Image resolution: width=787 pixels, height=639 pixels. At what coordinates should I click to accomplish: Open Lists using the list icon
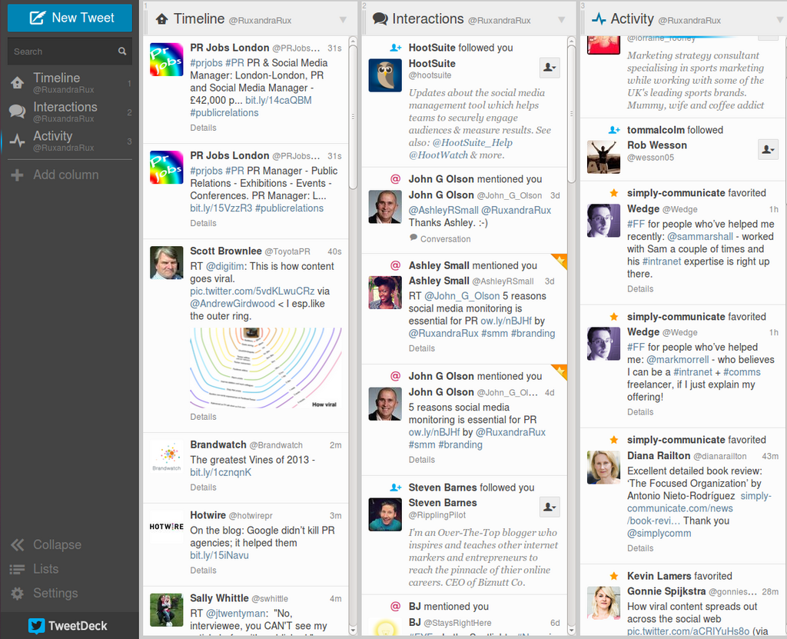[17, 568]
